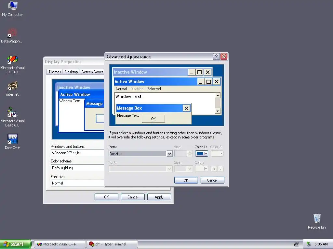Click Active Window preview maximize icon
The height and width of the screenshot is (249, 333).
208,81
